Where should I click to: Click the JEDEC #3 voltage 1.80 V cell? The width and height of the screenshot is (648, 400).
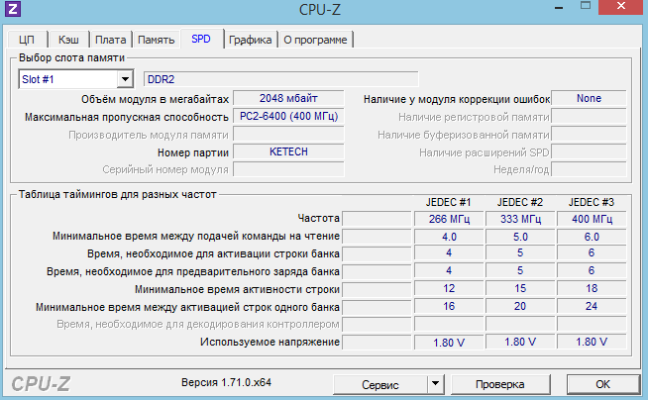[x=592, y=343]
